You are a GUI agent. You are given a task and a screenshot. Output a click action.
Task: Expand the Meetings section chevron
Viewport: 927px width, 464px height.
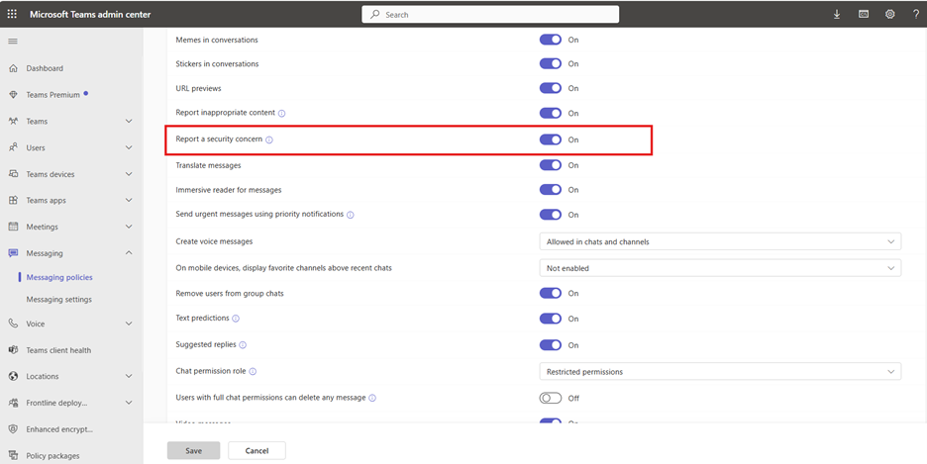129,227
